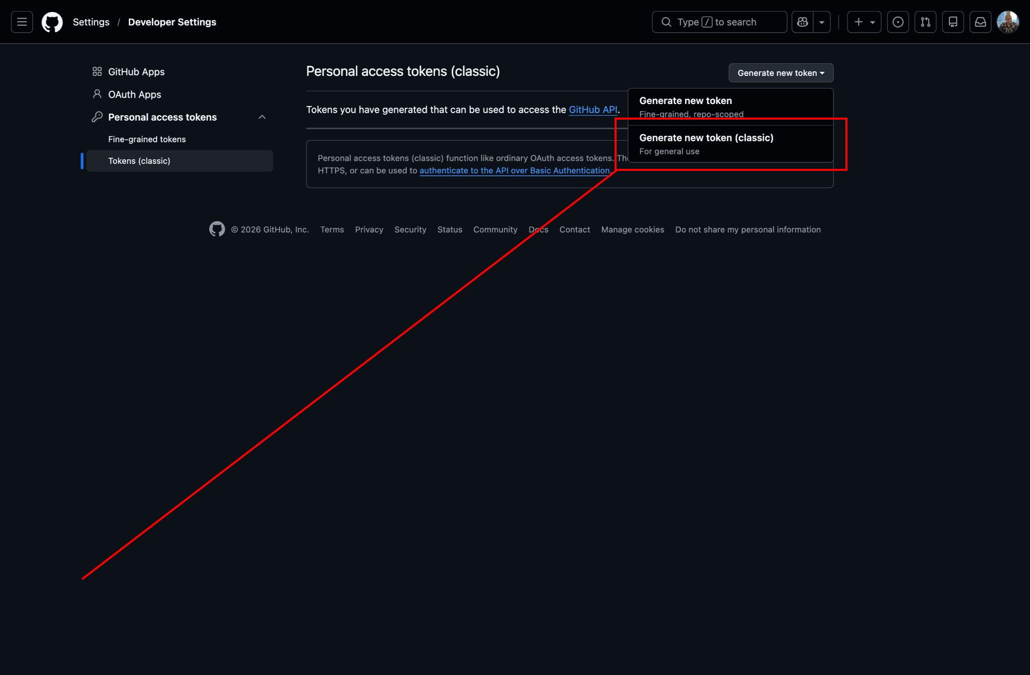Choose Generate new token fine-grained option
1030x675 pixels.
[x=731, y=107]
